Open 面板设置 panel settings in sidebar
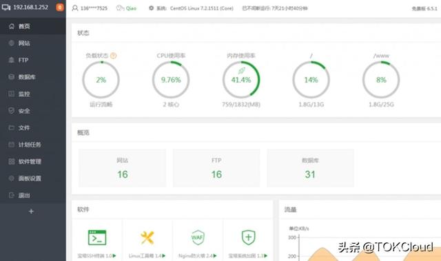 [33, 178]
